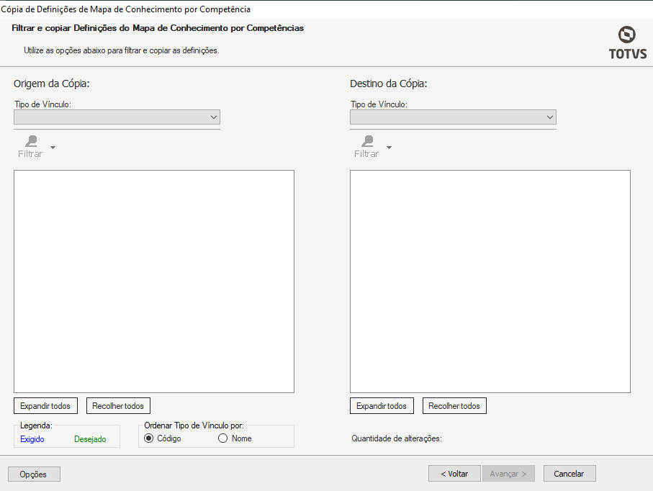653x491 pixels.
Task: Open the Filtrar dropdown arrow in Destino
Action: coord(389,148)
